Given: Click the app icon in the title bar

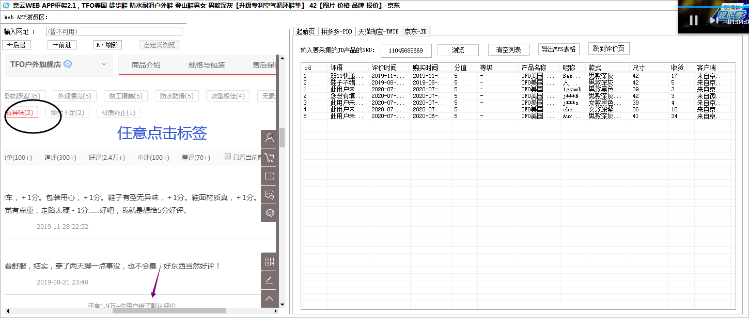Looking at the screenshot, I should [6, 5].
